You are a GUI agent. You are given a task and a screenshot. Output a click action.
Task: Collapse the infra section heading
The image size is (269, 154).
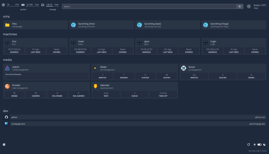(x=6, y=17)
